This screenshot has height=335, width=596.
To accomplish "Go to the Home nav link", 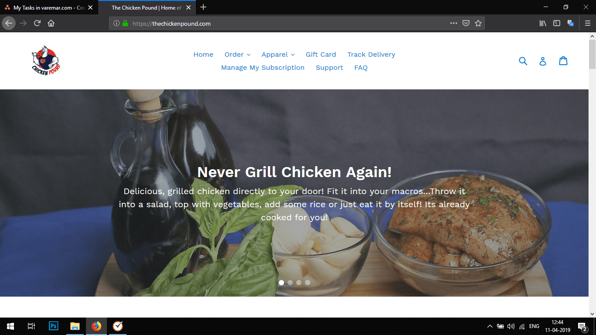I will point(203,55).
